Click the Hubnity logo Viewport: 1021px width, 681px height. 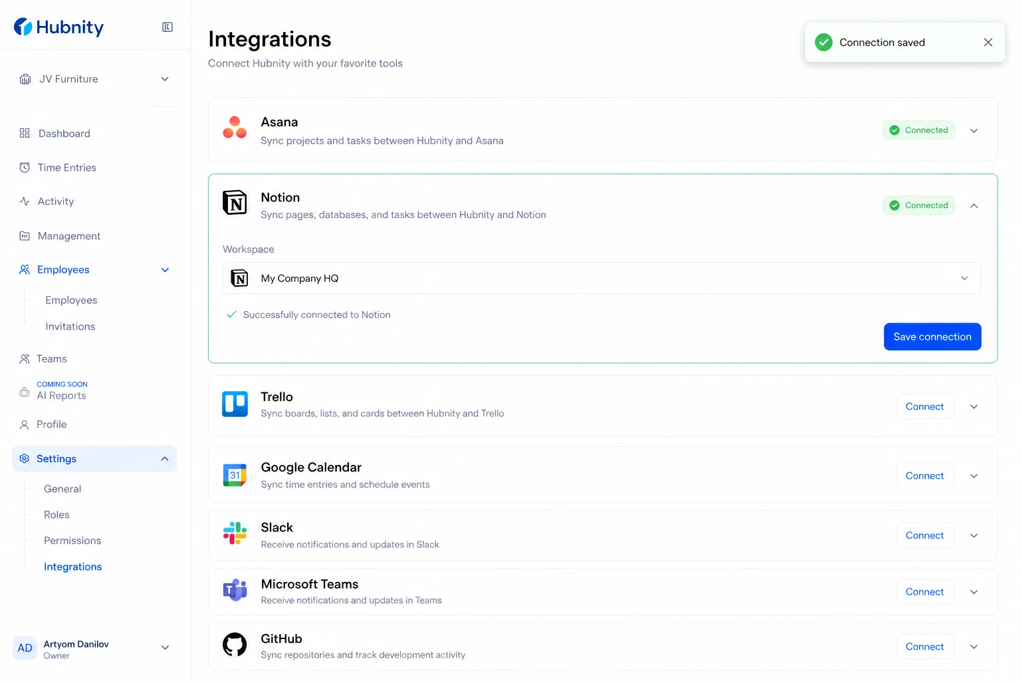pos(58,27)
